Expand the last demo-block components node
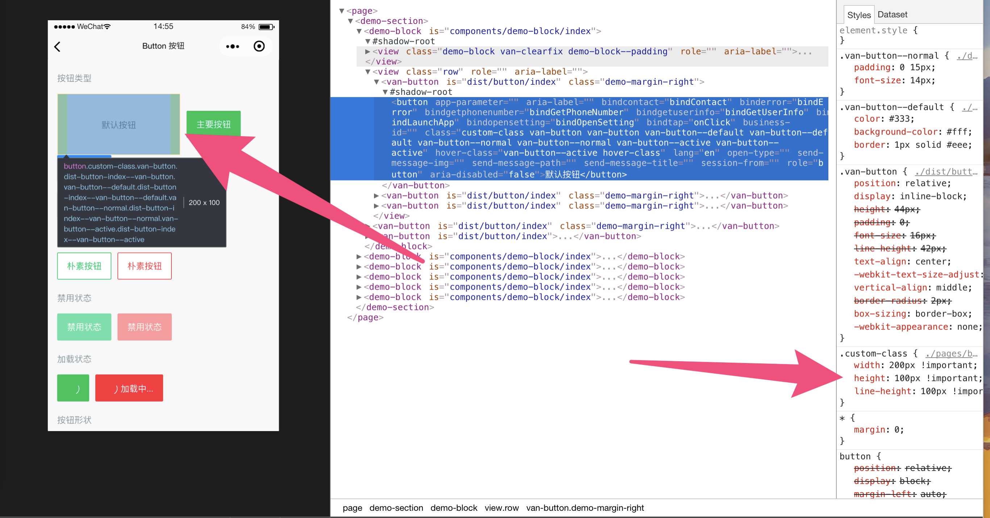Image resolution: width=990 pixels, height=518 pixels. (x=359, y=297)
